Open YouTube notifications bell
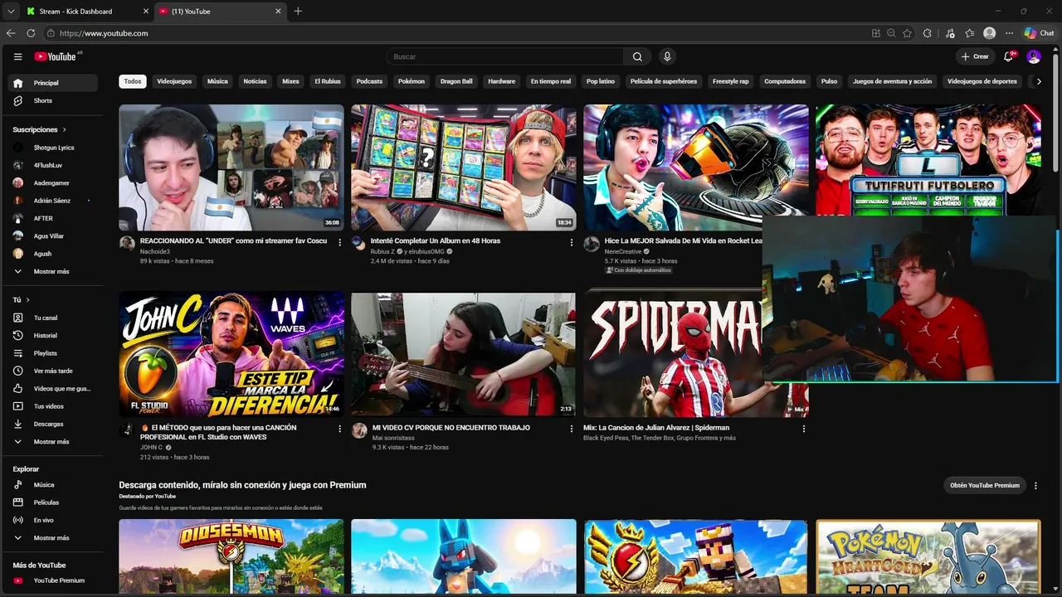This screenshot has width=1062, height=597. [x=1009, y=56]
